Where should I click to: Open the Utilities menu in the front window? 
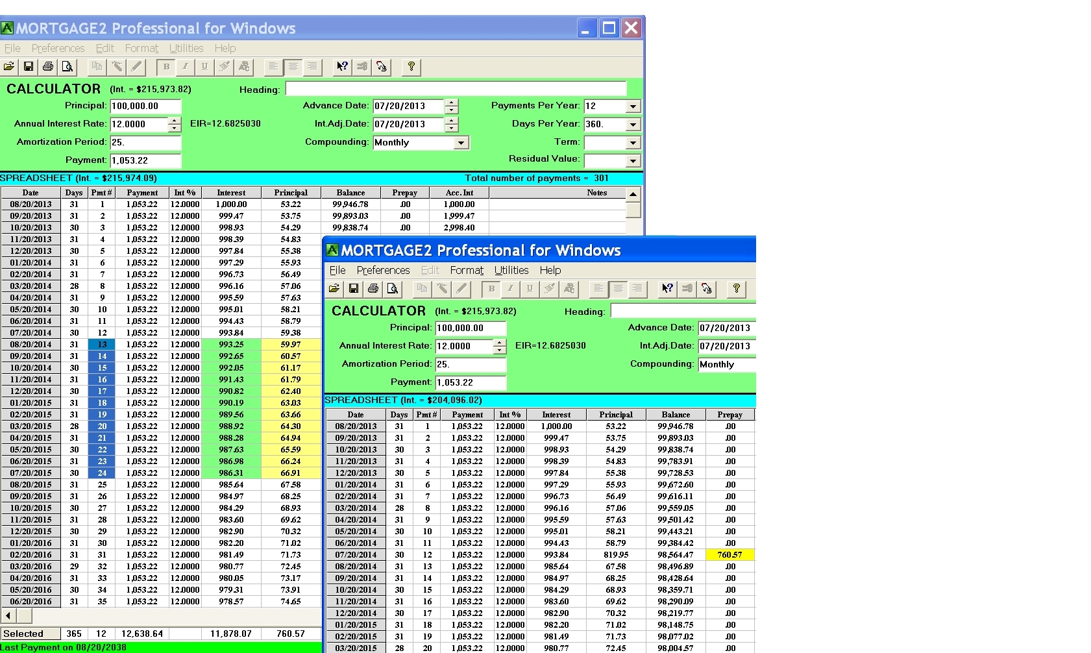(511, 271)
